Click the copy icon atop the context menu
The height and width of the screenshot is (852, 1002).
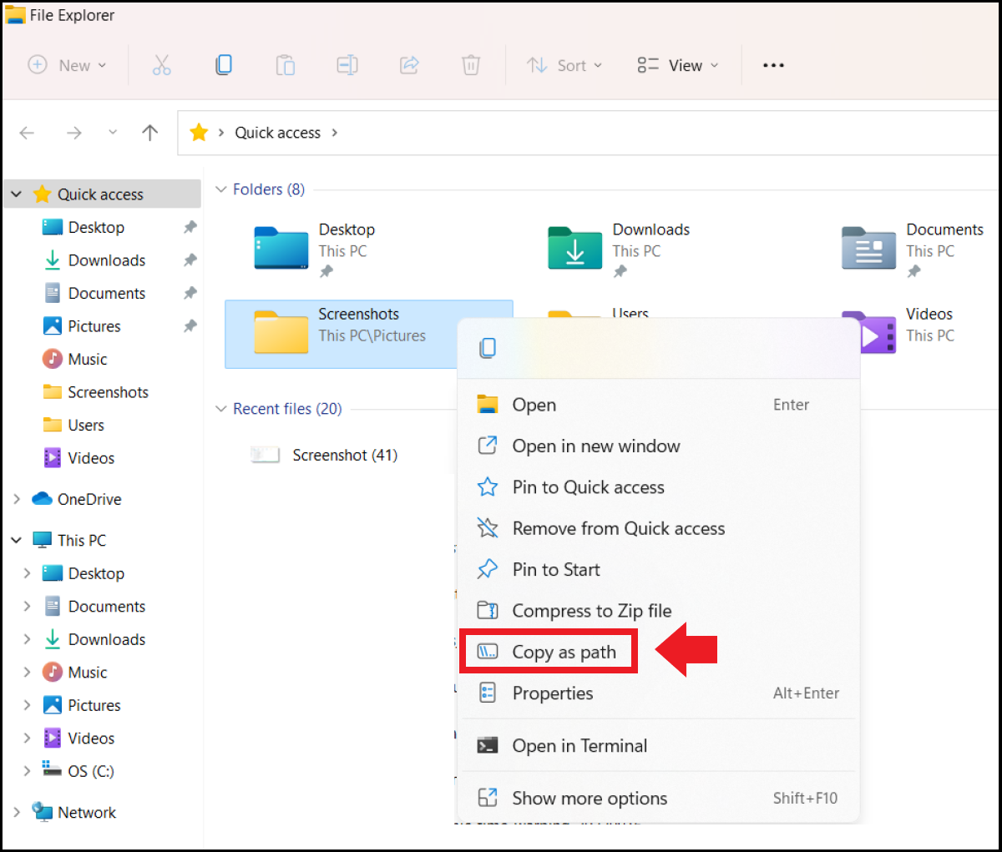point(488,348)
